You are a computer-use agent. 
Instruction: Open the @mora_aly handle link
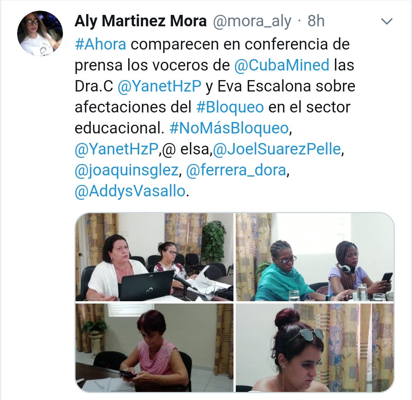[252, 21]
